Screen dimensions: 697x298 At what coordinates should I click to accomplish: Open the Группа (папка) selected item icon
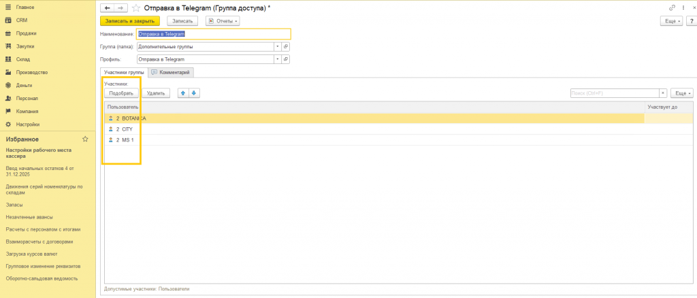(286, 47)
